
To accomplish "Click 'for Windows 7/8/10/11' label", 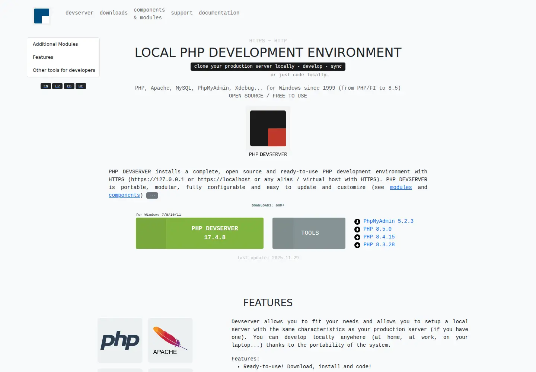I will pyautogui.click(x=159, y=215).
